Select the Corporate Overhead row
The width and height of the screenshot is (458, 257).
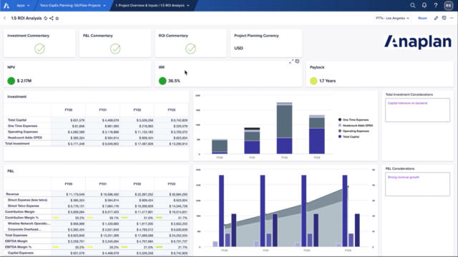[x=97, y=229]
